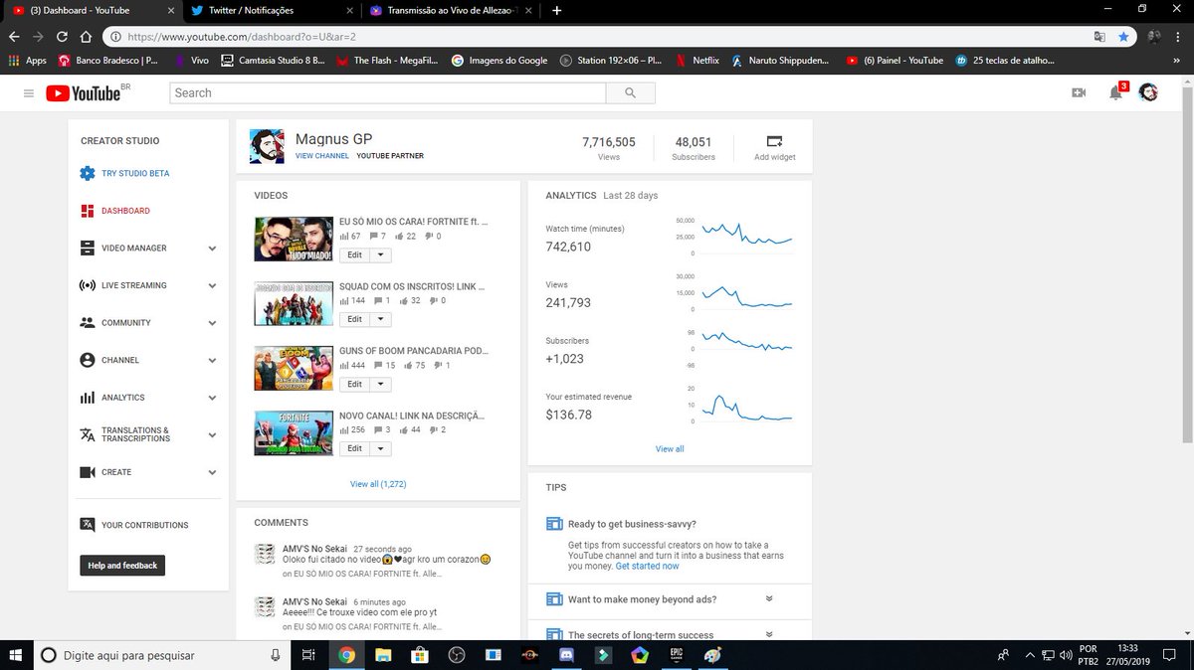Image resolution: width=1194 pixels, height=670 pixels.
Task: Expand 'The secrets of long-term success' tip
Action: [769, 634]
